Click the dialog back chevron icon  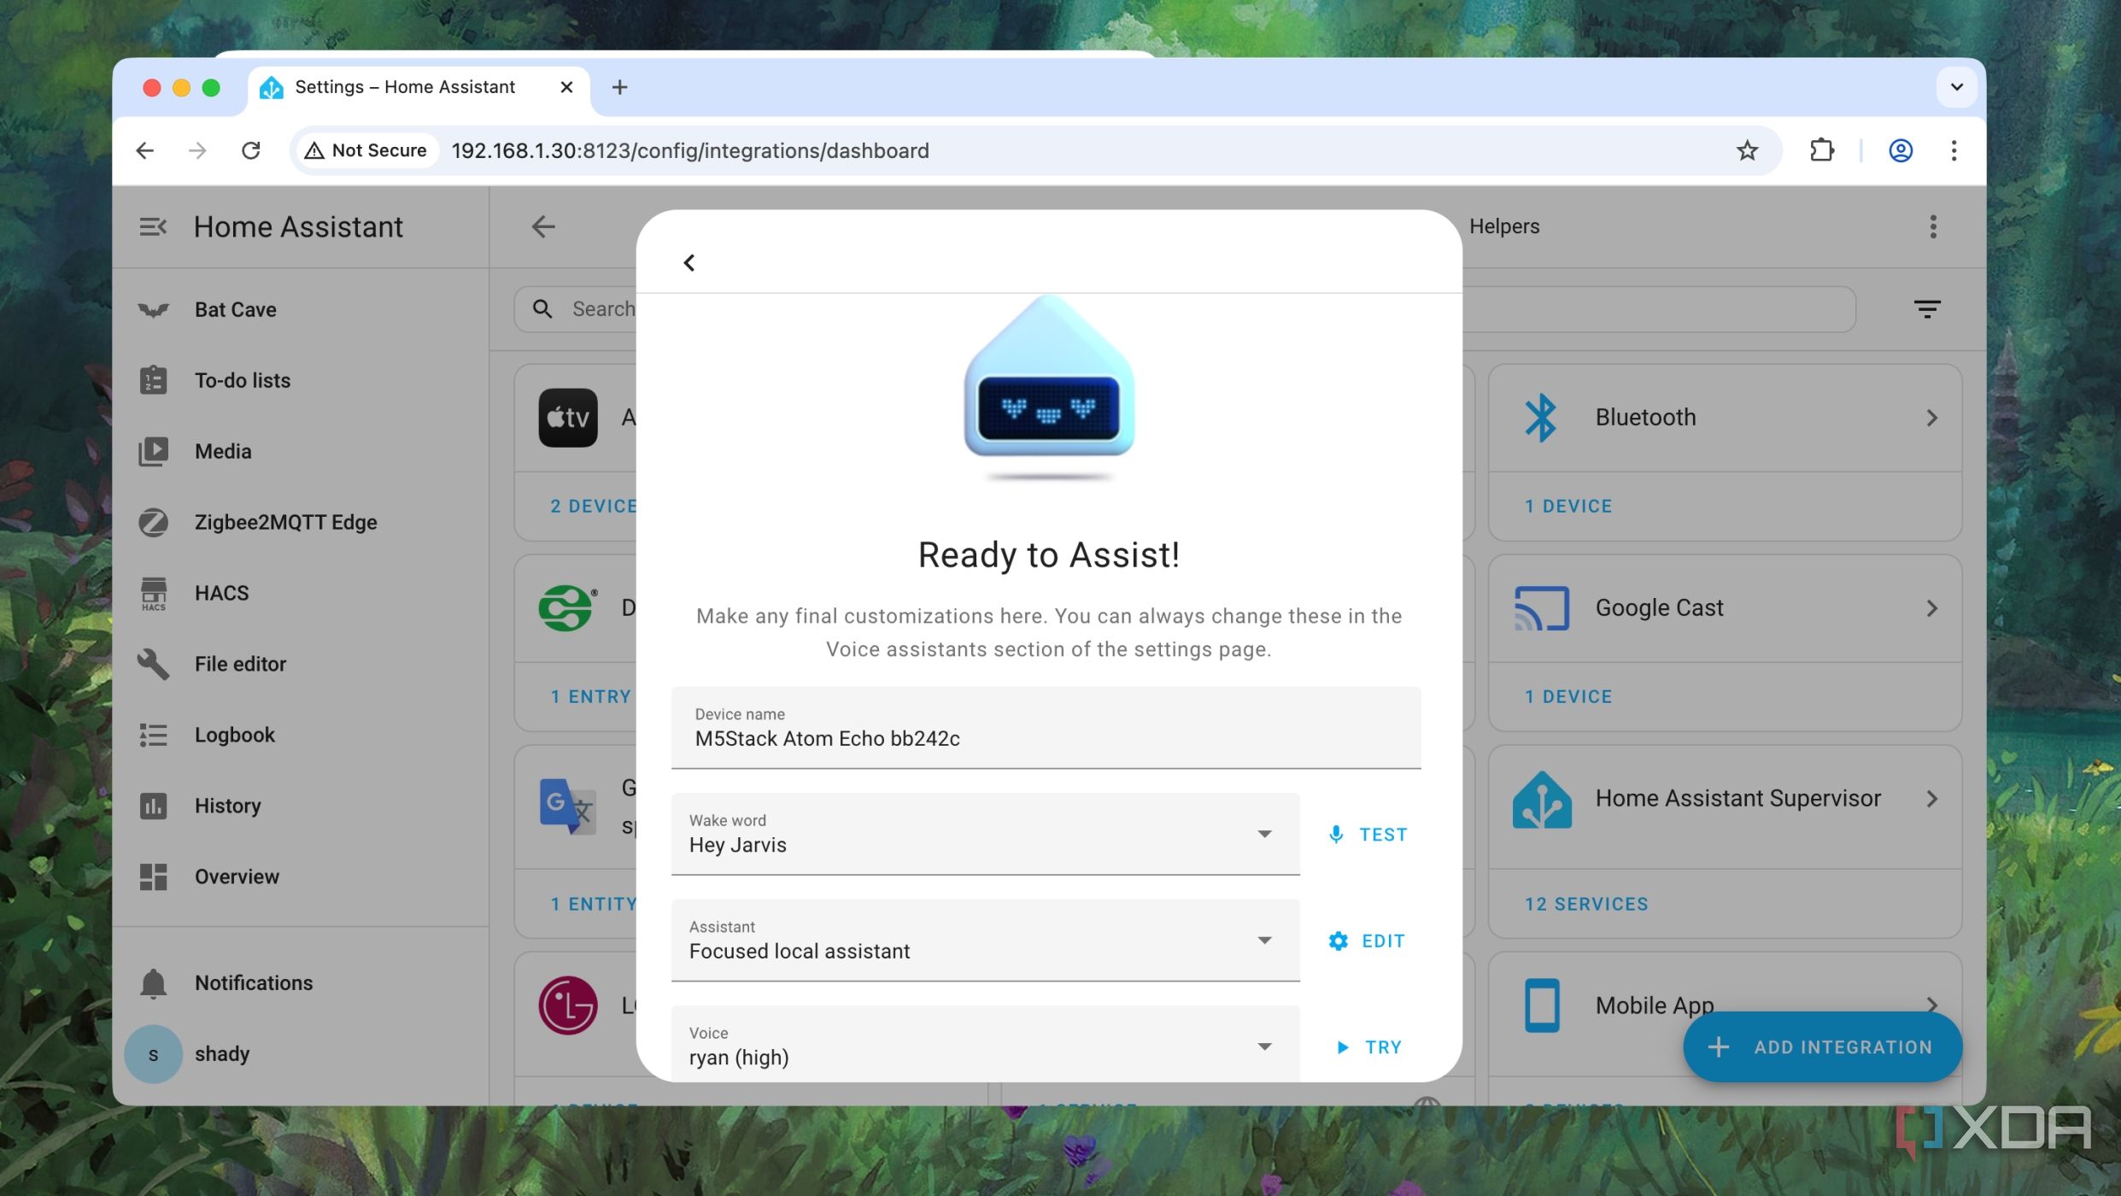(x=689, y=262)
